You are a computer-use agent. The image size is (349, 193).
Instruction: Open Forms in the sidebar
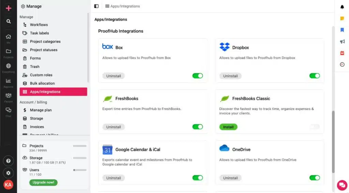54,58
